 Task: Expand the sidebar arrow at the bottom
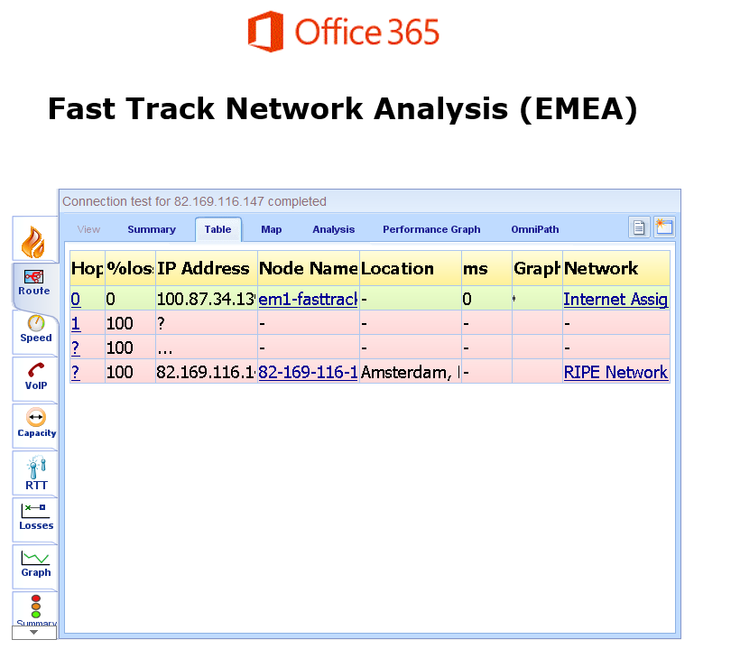tap(34, 632)
